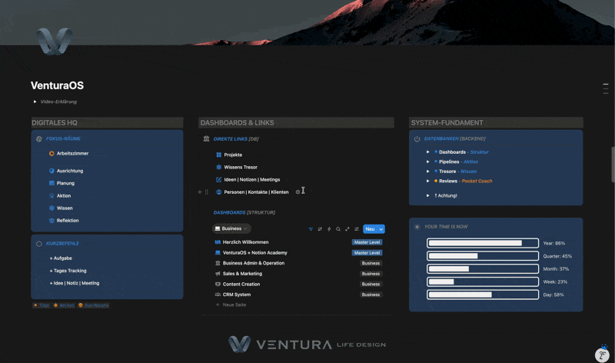
Task: Expand the Dashboards - Struktur toggle
Action: (x=427, y=152)
